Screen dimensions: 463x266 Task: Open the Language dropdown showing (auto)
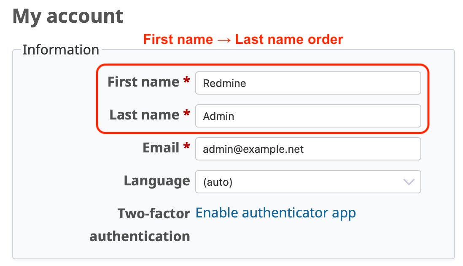308,182
